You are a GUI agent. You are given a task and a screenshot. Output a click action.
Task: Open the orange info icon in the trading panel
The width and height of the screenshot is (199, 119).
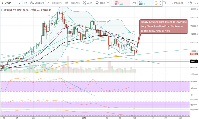[156, 3]
